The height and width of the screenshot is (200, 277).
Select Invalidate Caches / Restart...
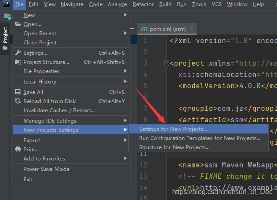point(72,110)
